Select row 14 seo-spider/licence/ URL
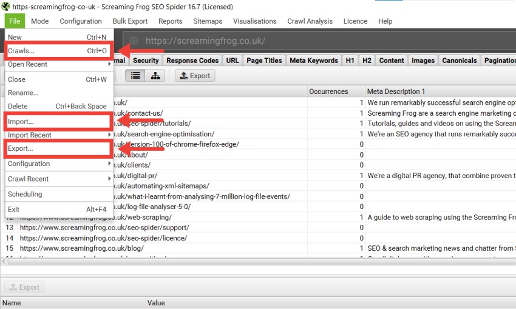The width and height of the screenshot is (516, 309). pyautogui.click(x=103, y=238)
